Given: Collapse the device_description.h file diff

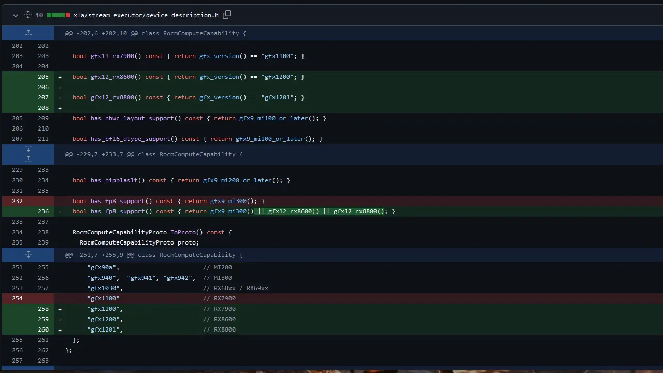Looking at the screenshot, I should [16, 15].
